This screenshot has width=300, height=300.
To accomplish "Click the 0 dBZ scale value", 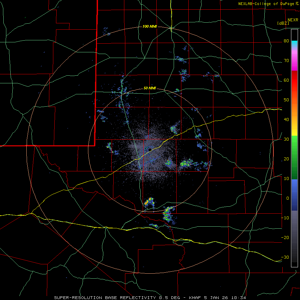I will [x=287, y=198].
